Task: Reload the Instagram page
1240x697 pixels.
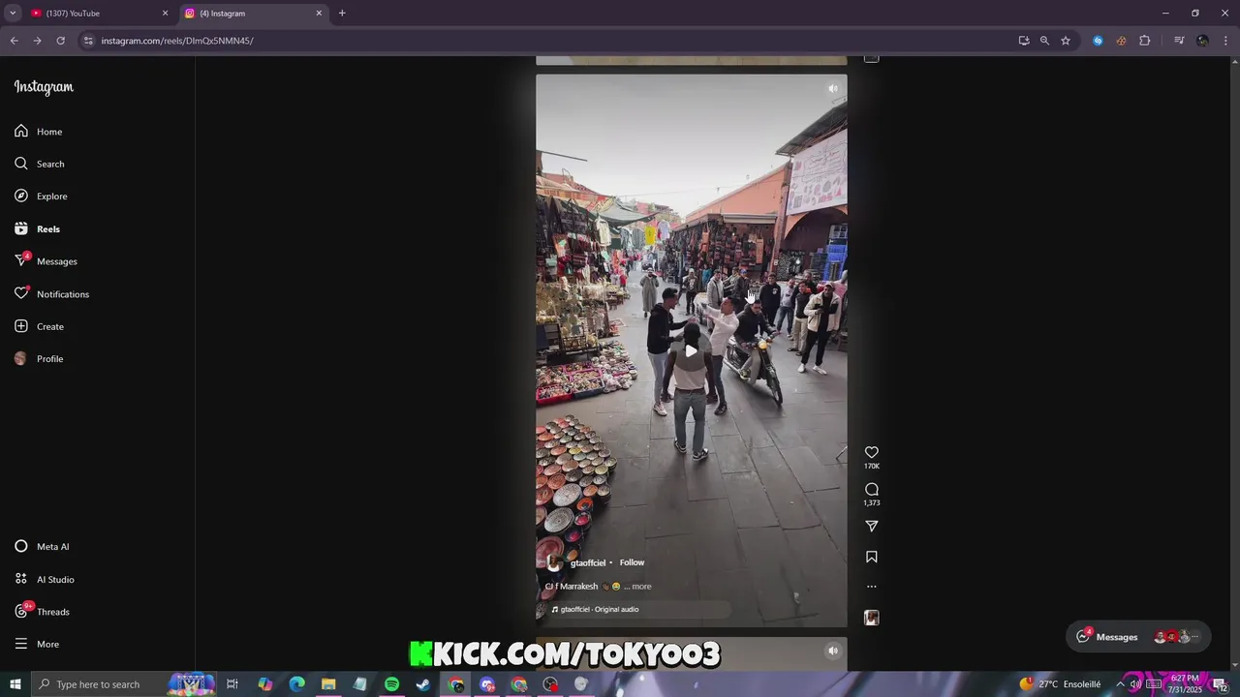Action: (60, 41)
